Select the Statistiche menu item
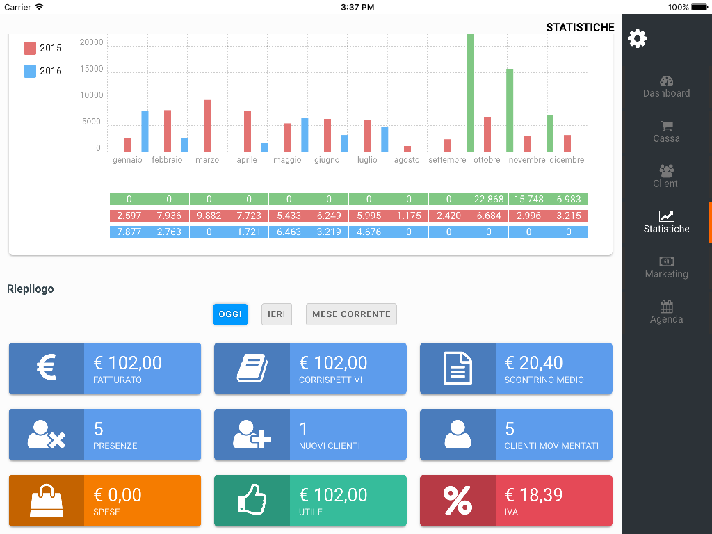712x534 pixels. point(666,222)
